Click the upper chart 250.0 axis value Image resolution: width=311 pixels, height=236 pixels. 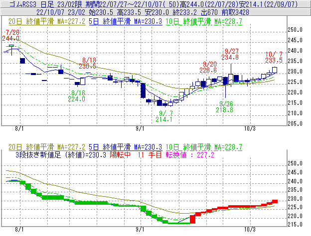[x=295, y=30]
